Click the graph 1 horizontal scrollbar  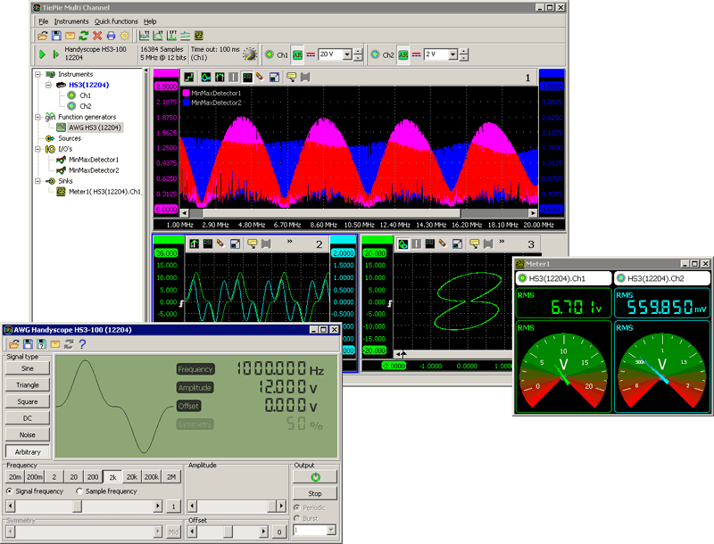[359, 213]
